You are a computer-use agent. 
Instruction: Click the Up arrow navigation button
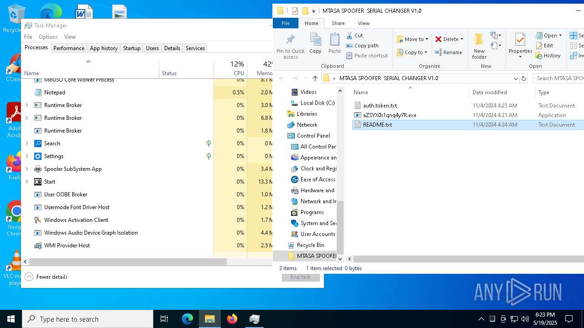click(x=315, y=78)
